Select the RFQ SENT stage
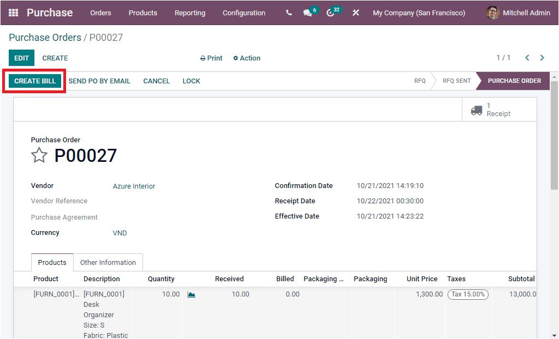 click(x=456, y=81)
